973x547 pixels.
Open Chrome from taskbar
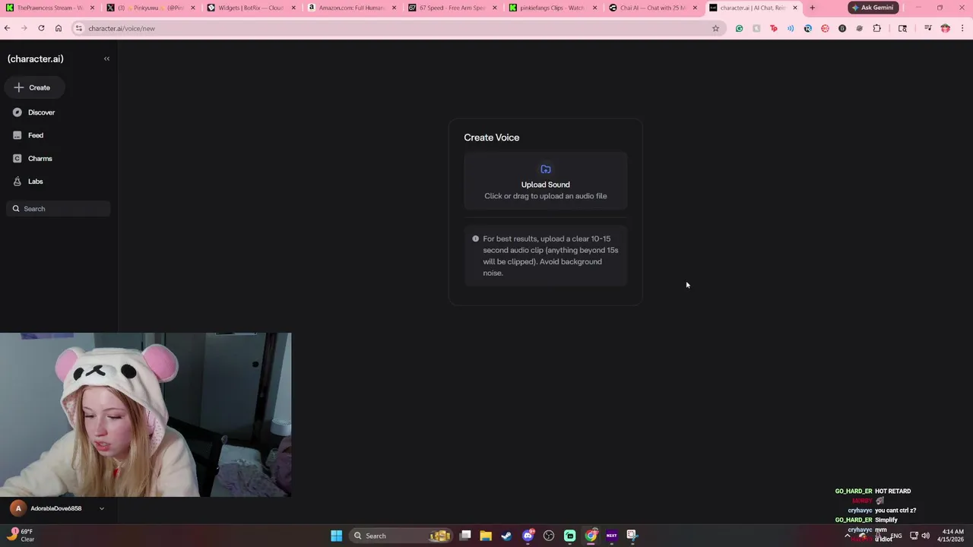pos(591,536)
